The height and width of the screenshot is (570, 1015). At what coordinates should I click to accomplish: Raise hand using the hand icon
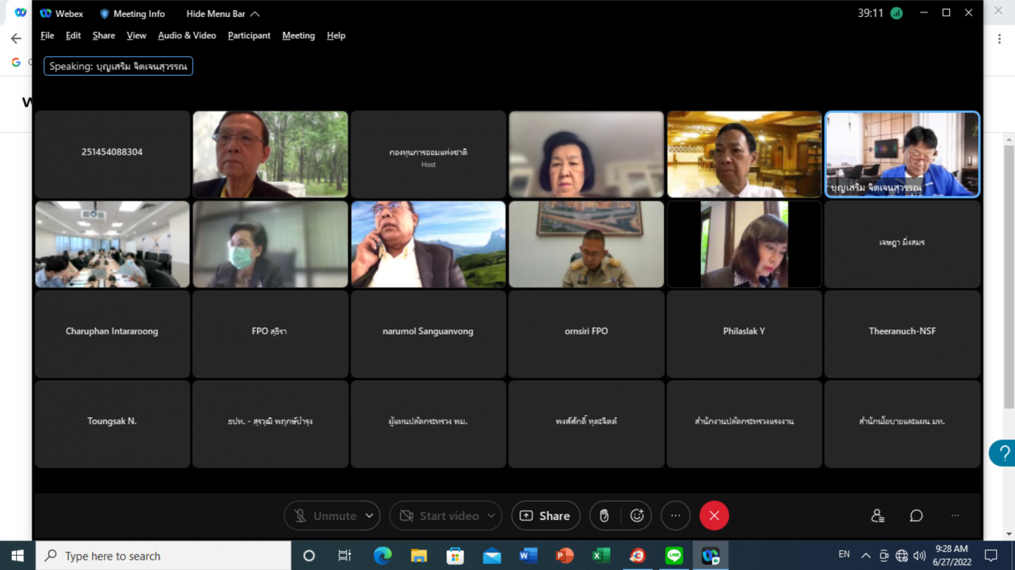pos(604,516)
